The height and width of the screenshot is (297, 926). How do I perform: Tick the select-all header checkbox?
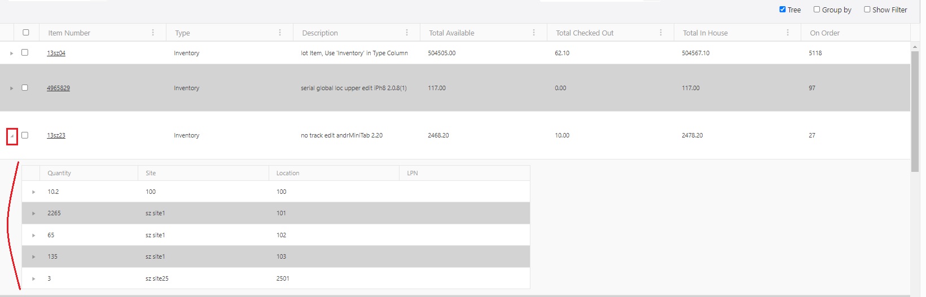tap(25, 33)
